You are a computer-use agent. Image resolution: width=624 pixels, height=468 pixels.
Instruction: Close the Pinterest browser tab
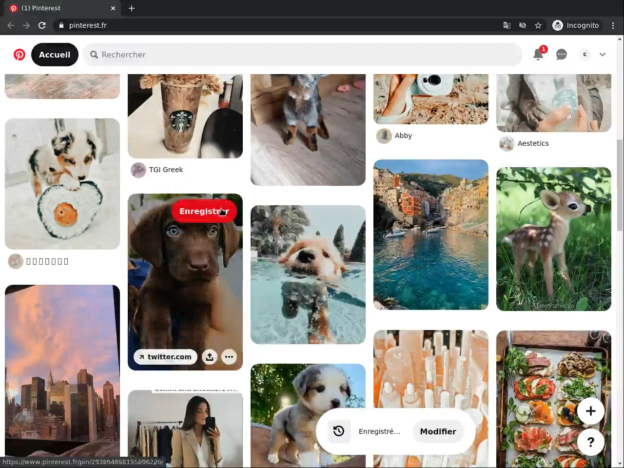point(113,8)
